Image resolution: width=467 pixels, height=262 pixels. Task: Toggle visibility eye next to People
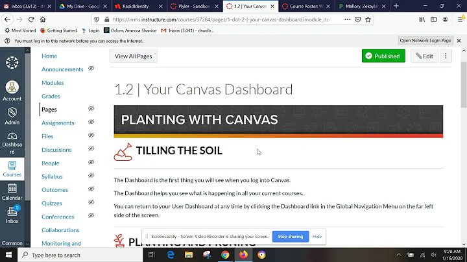(91, 162)
